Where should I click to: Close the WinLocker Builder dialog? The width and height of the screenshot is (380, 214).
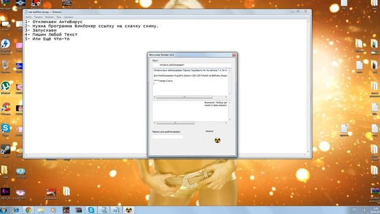(x=234, y=55)
